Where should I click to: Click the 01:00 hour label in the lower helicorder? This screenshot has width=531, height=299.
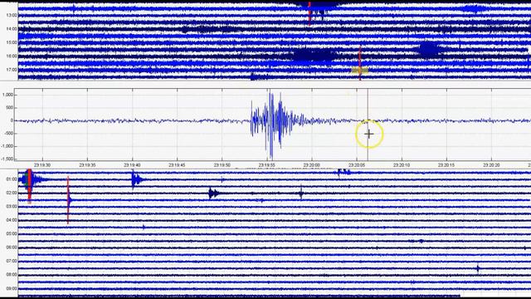[12, 179]
